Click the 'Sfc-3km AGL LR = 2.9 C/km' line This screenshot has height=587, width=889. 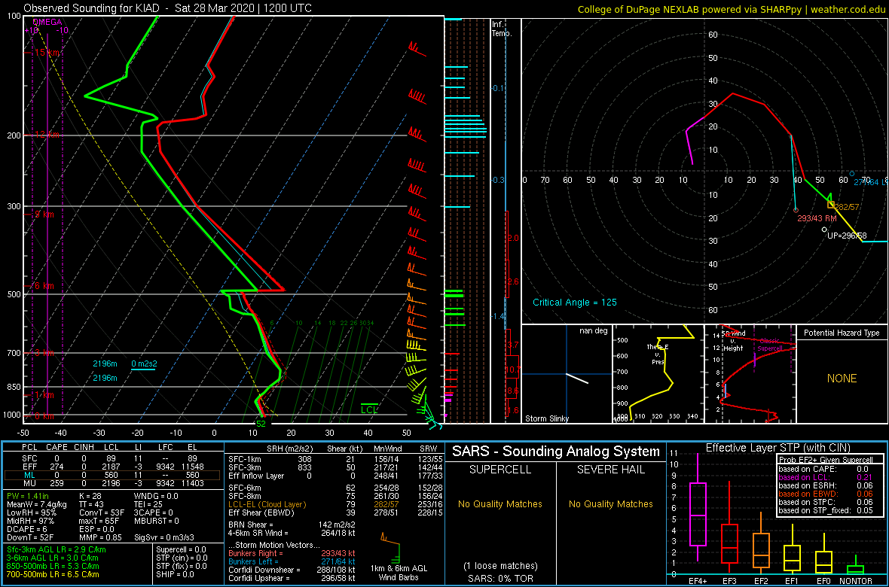[57, 549]
